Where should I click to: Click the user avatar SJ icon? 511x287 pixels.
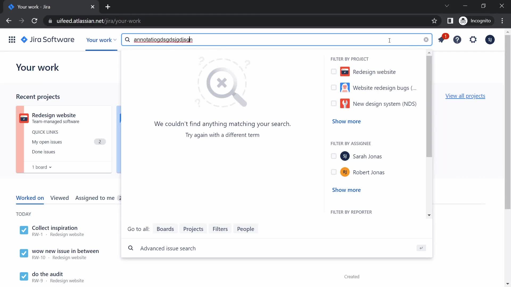point(490,40)
